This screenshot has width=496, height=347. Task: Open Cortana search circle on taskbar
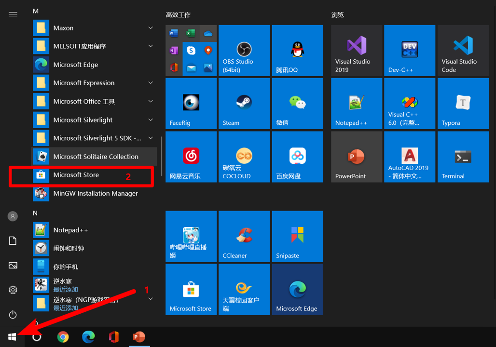[x=37, y=337]
